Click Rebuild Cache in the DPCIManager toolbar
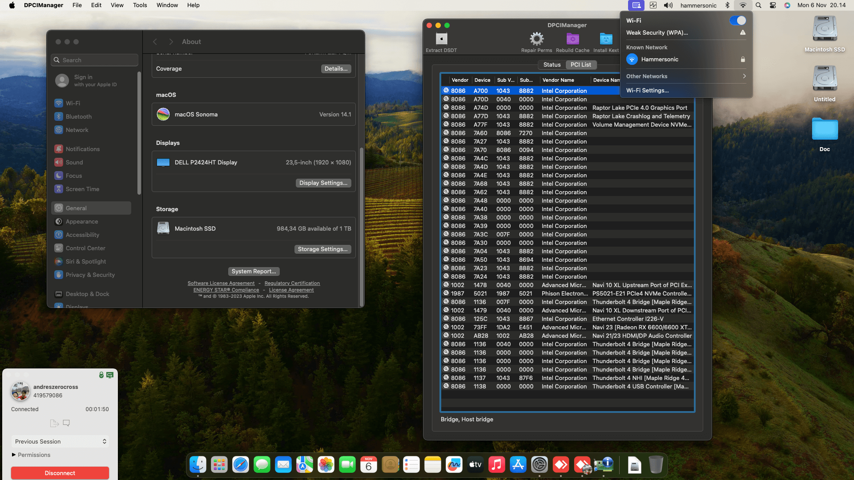The height and width of the screenshot is (480, 854). coord(572,43)
